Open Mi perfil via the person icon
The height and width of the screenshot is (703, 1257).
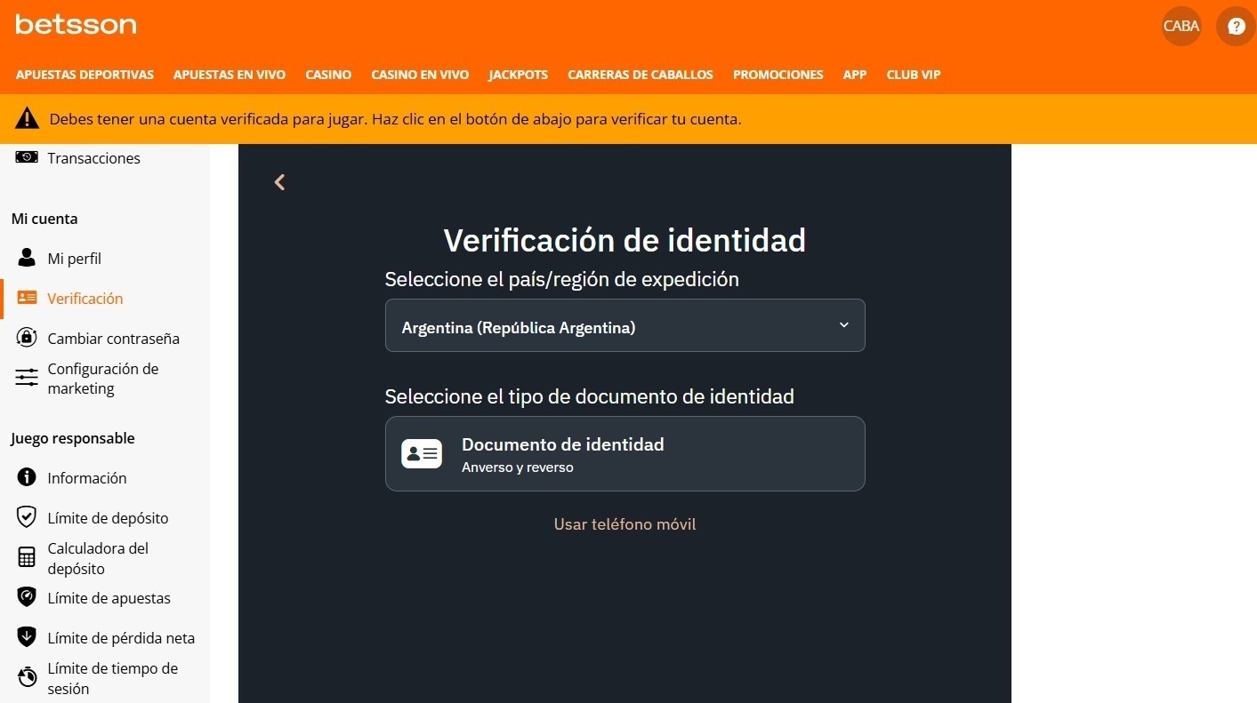[26, 257]
